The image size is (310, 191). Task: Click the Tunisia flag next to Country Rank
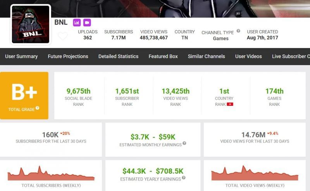[x=230, y=104]
